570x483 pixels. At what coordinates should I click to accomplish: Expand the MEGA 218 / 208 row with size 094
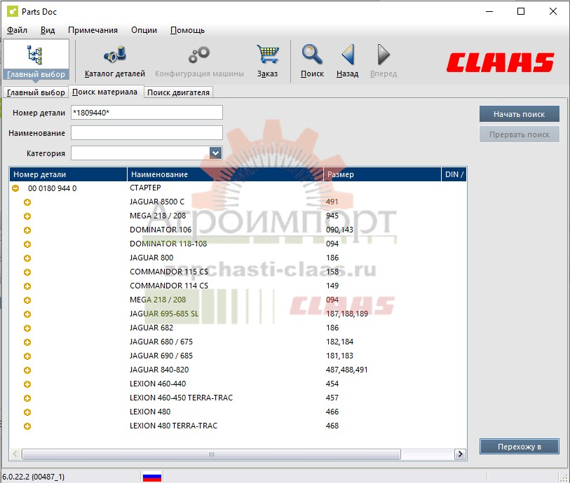click(x=27, y=300)
